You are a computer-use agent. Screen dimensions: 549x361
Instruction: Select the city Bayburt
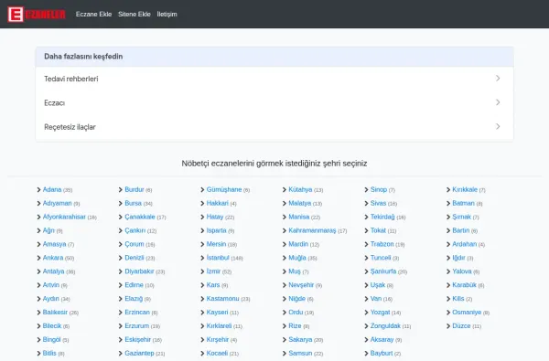382,354
